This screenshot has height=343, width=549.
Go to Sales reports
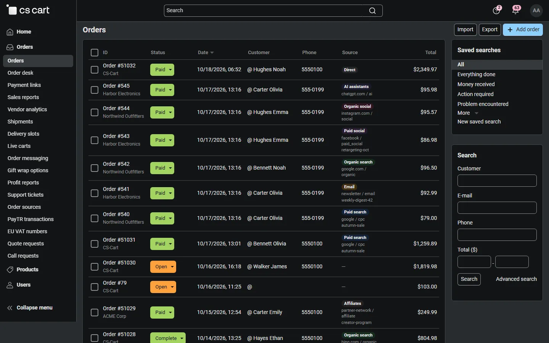pyautogui.click(x=23, y=97)
